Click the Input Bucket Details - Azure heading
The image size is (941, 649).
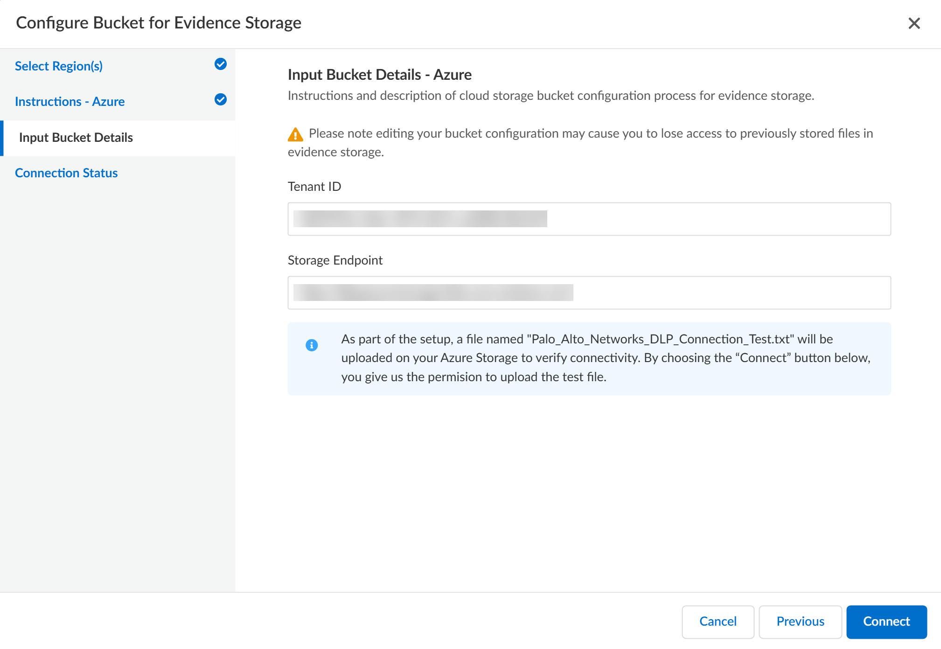click(x=379, y=75)
